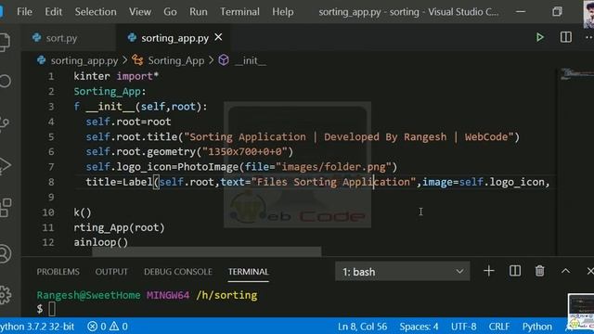Screen dimensions: 594x334
Task: Open Source Control view in activity bar
Action: click(5, 123)
